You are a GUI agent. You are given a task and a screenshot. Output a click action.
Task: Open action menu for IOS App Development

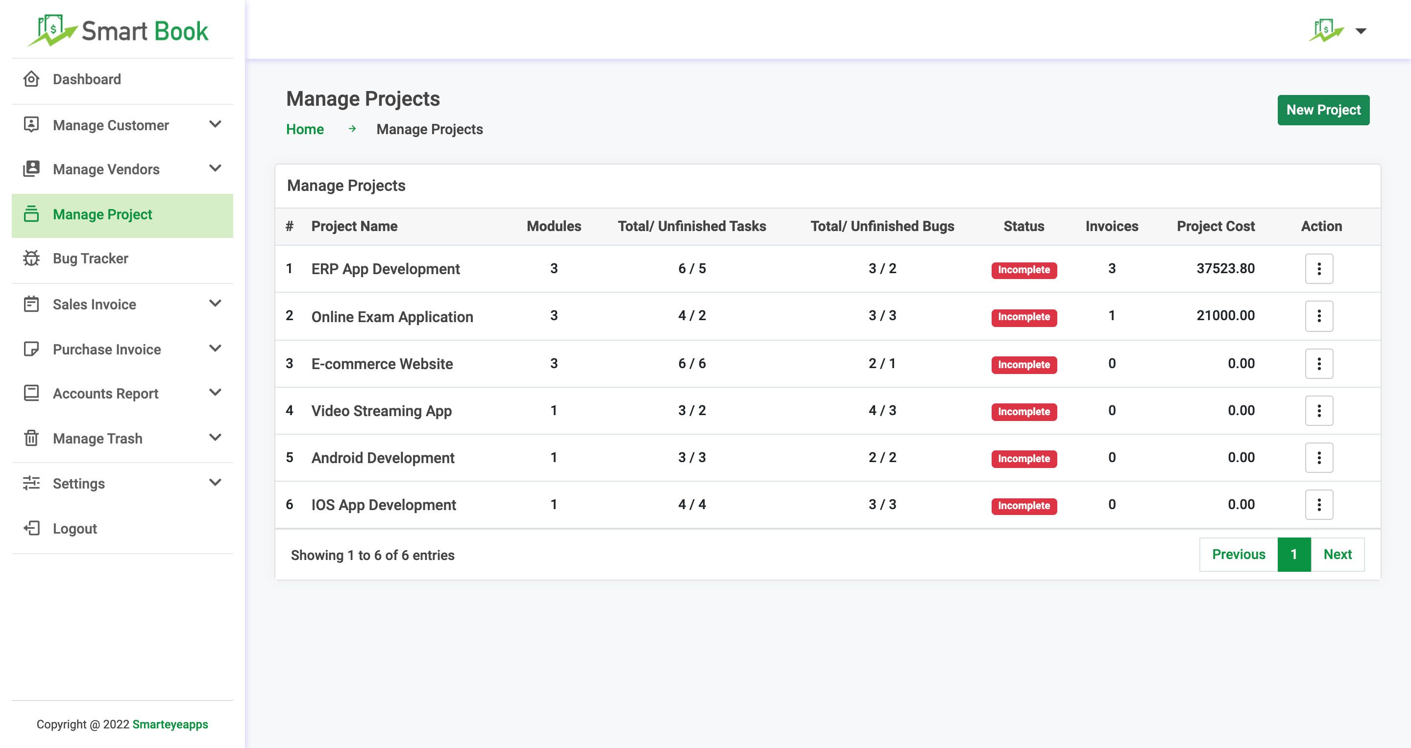point(1318,505)
